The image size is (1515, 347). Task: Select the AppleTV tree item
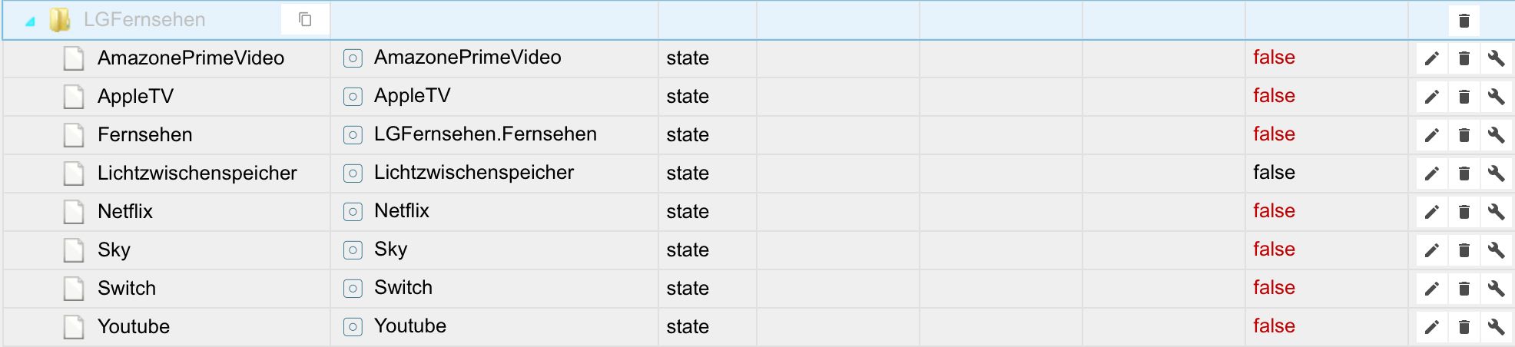(x=135, y=96)
